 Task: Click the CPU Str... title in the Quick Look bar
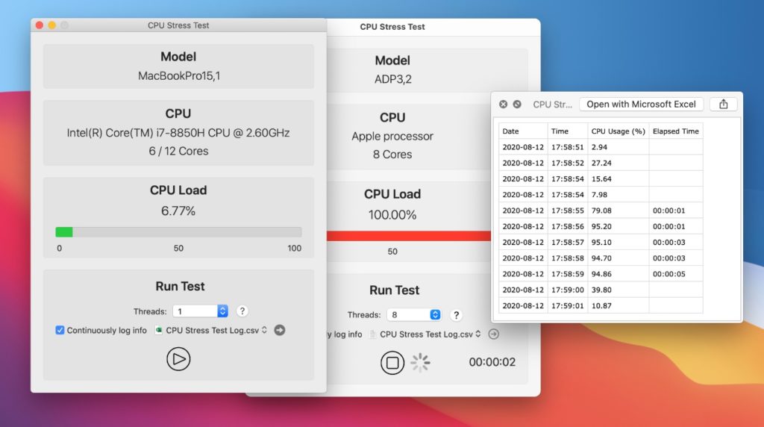click(553, 105)
